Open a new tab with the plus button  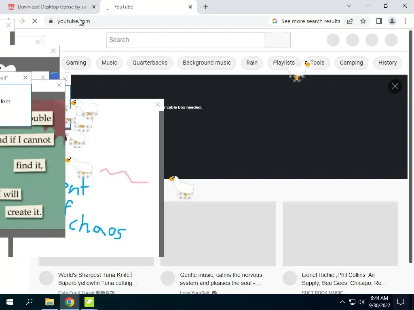click(206, 7)
